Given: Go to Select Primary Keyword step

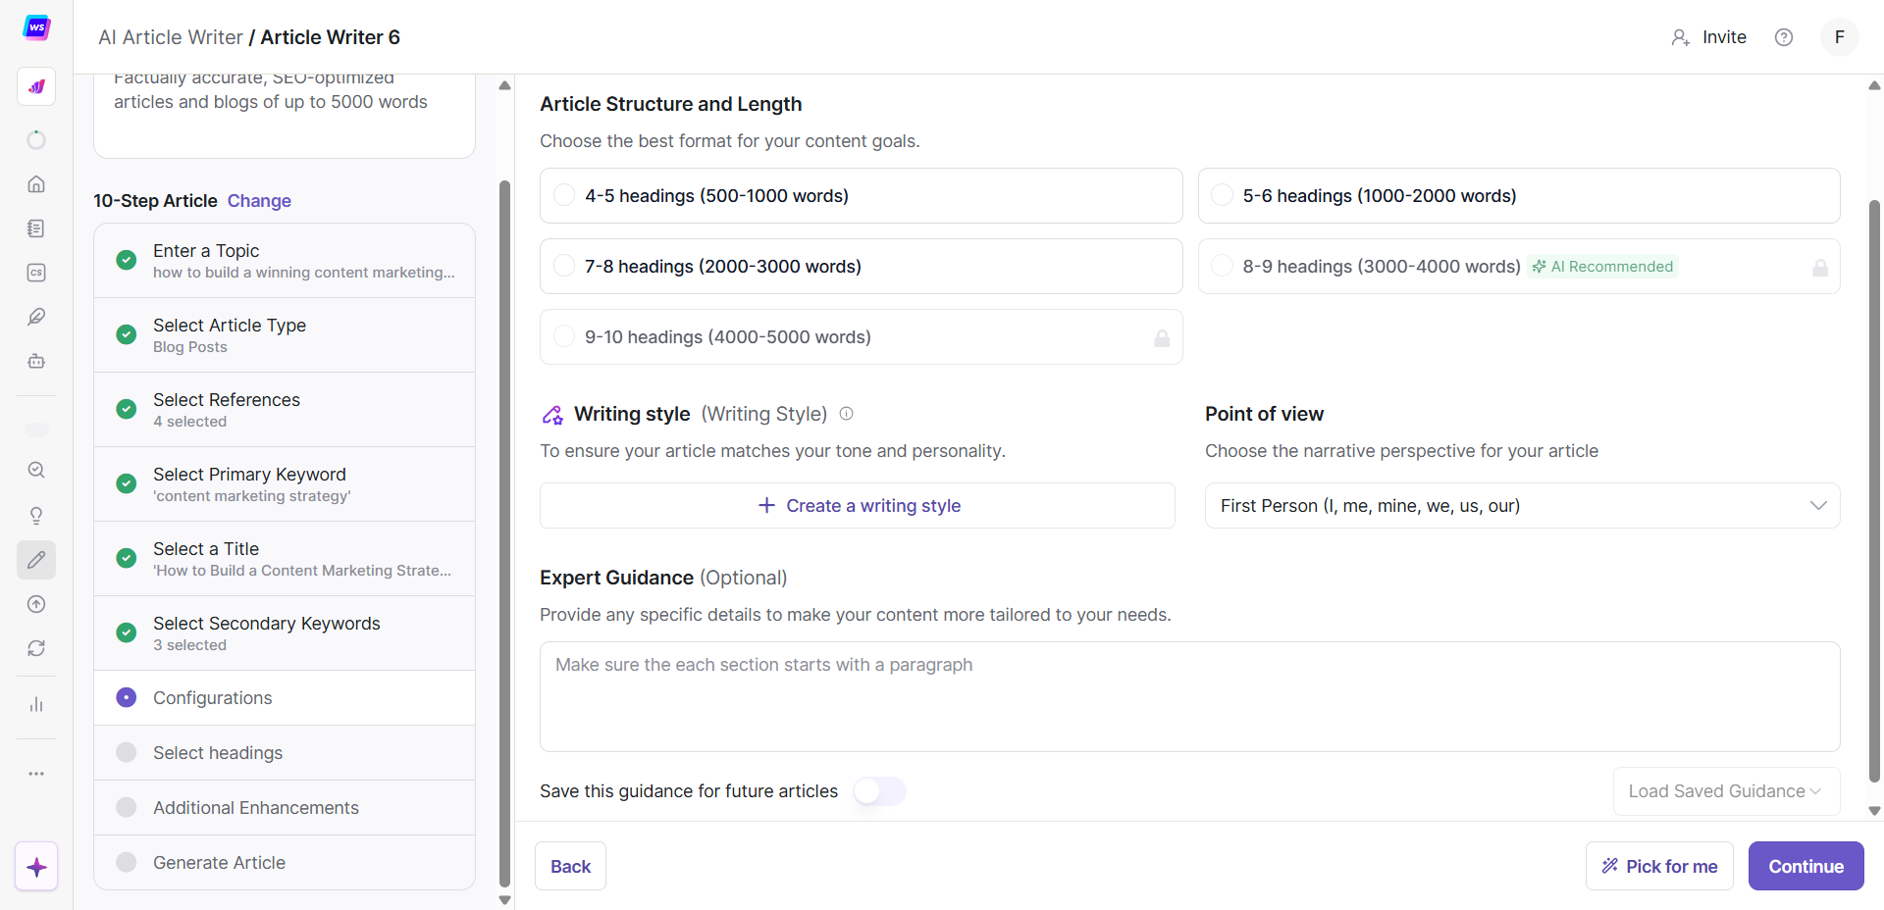Looking at the screenshot, I should tap(285, 484).
